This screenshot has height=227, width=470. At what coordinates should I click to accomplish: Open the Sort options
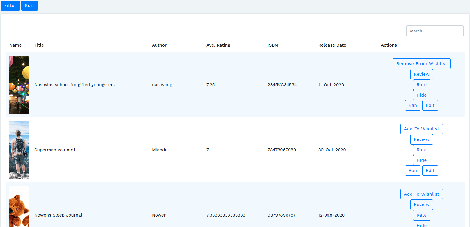tap(29, 6)
